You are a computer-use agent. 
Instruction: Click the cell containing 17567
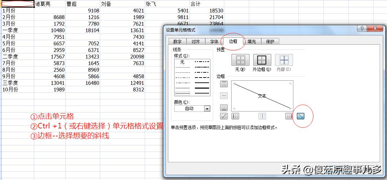point(50,57)
